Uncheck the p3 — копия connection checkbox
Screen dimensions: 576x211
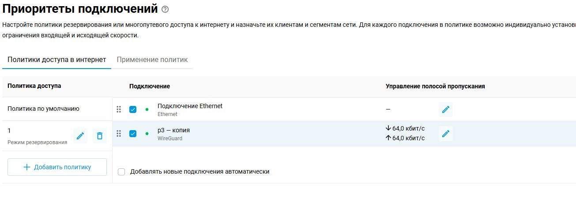(133, 134)
